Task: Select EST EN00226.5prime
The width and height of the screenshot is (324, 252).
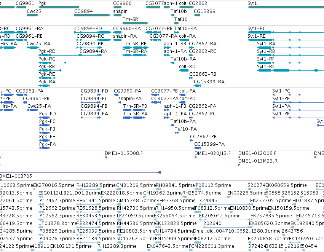Action: pyautogui.click(x=246, y=193)
